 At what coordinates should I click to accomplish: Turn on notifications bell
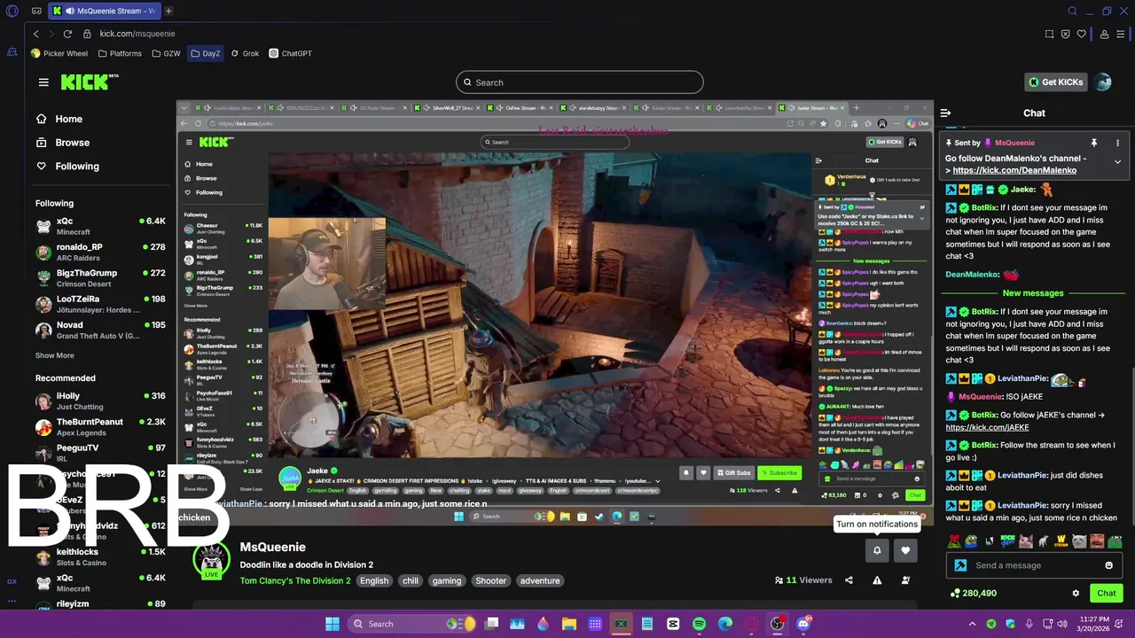(877, 550)
